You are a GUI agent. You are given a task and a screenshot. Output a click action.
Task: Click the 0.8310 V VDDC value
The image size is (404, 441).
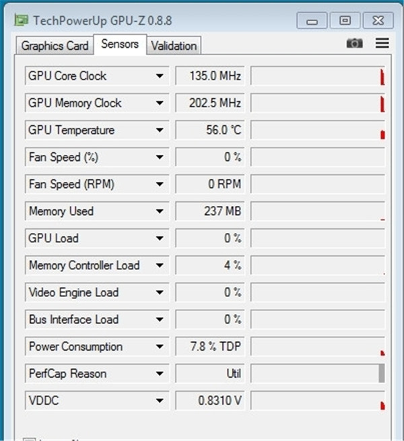point(210,401)
